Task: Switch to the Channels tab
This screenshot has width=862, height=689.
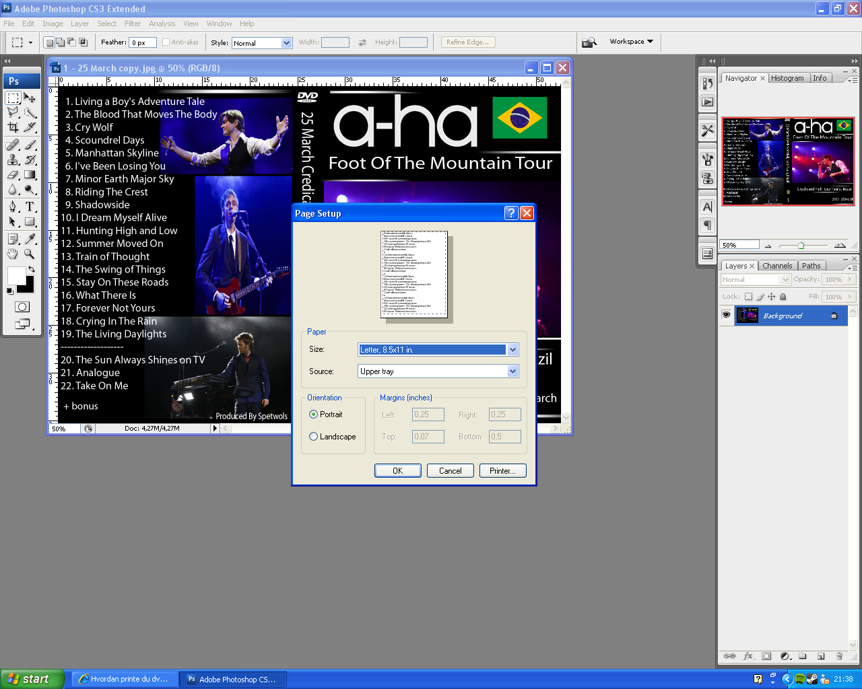Action: click(x=777, y=266)
